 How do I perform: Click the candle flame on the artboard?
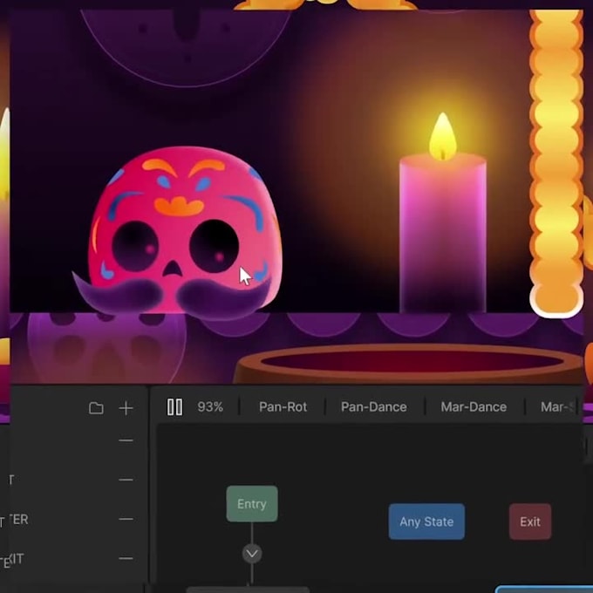pyautogui.click(x=443, y=136)
